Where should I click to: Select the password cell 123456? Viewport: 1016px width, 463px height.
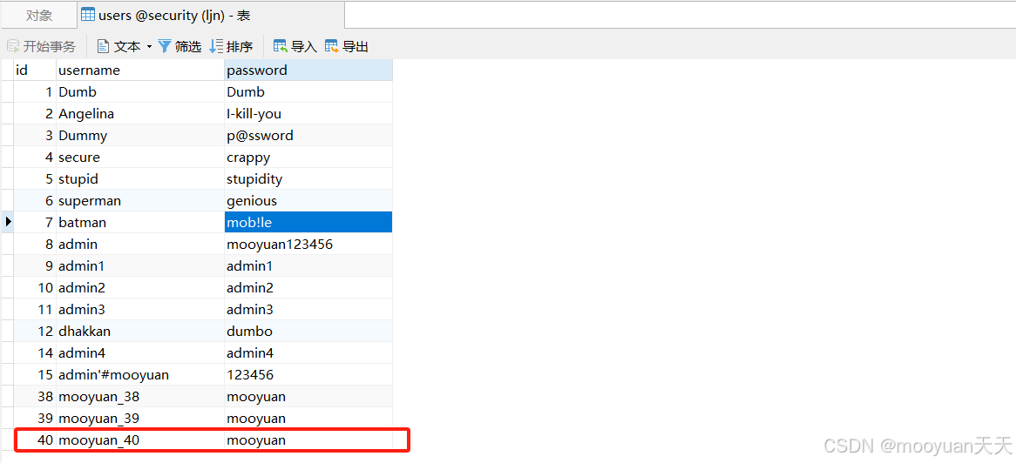click(x=308, y=374)
